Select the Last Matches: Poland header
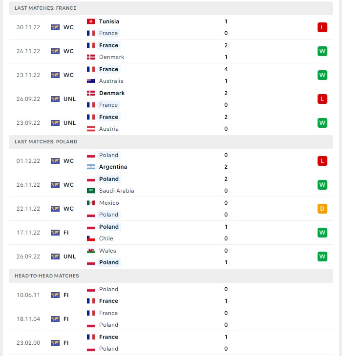 (x=171, y=142)
